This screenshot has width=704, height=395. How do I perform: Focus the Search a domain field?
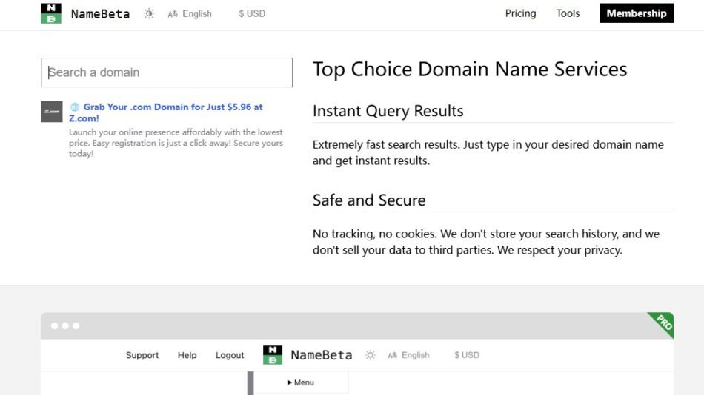[x=167, y=72]
